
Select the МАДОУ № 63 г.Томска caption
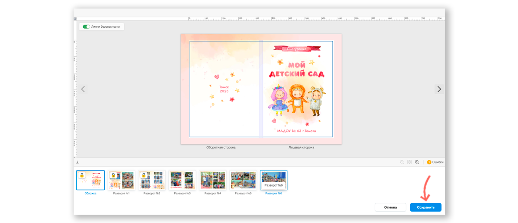297,131
